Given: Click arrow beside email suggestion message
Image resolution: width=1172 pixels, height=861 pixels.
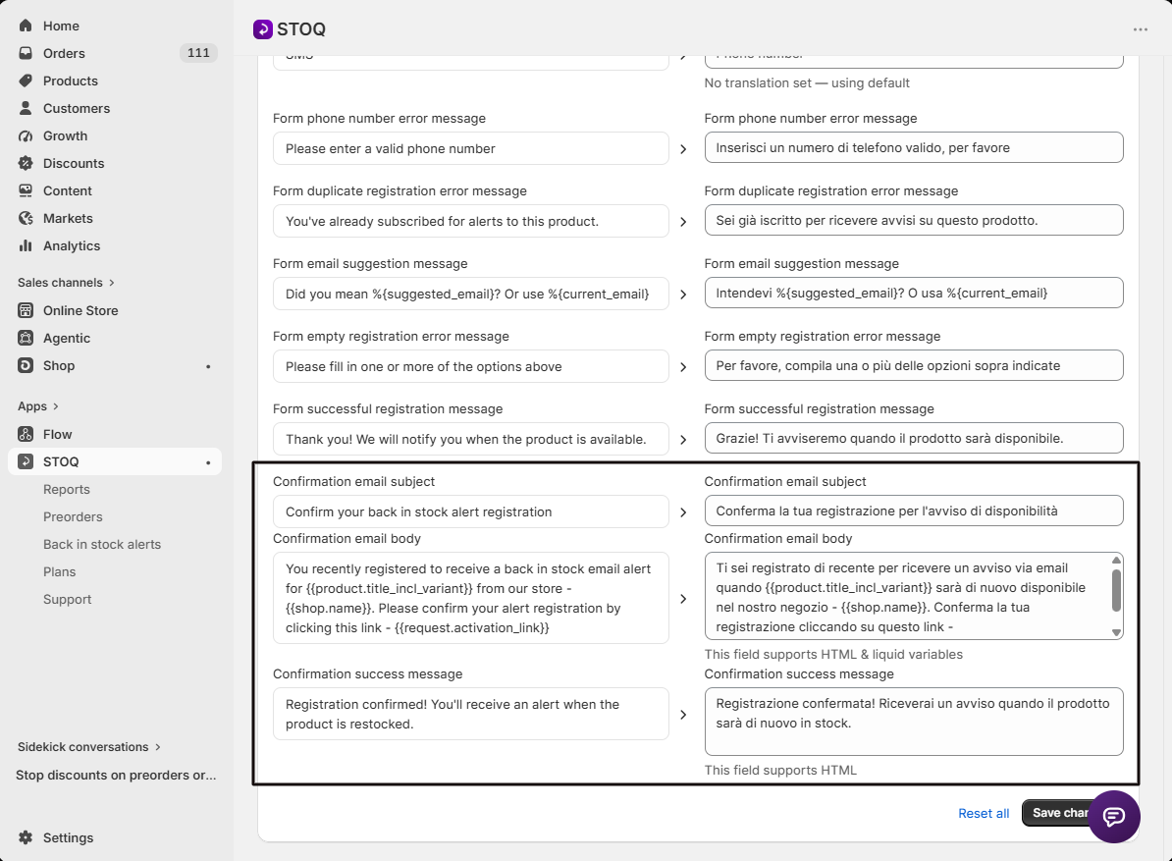Looking at the screenshot, I should (683, 294).
